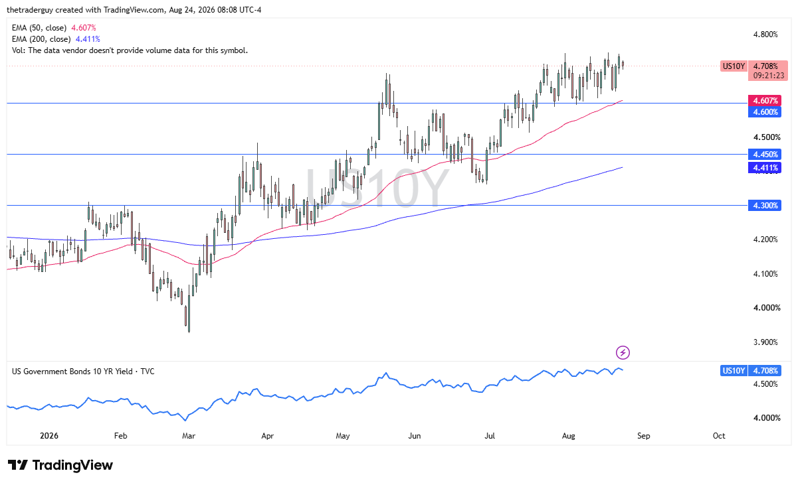Click the lower pane 4.500% axis label
This screenshot has width=798, height=485.
(765, 384)
